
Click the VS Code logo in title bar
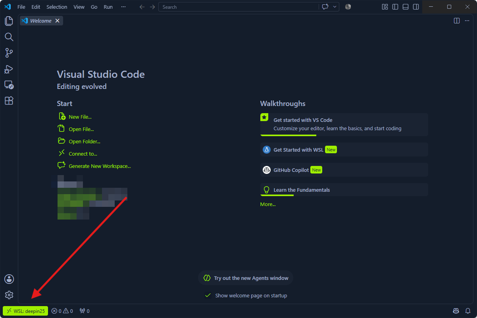(x=7, y=7)
